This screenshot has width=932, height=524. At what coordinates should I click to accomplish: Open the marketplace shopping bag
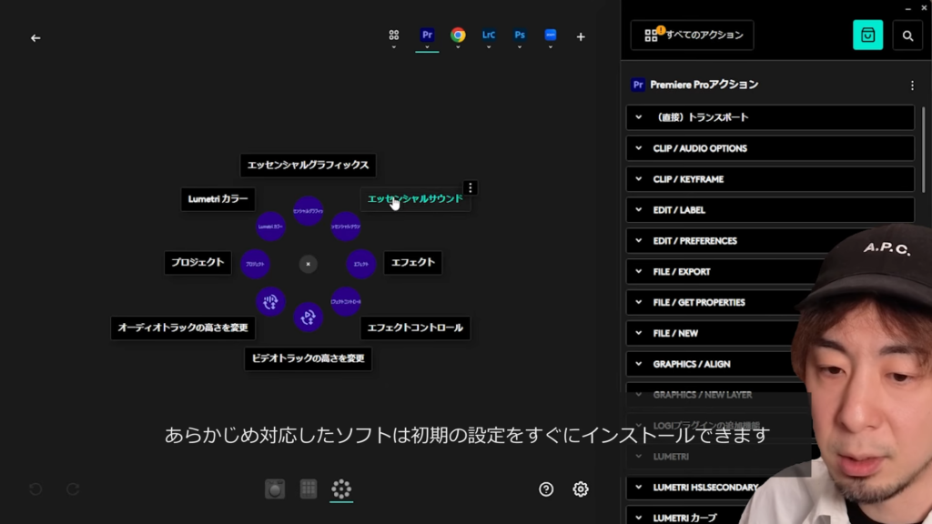[867, 35]
